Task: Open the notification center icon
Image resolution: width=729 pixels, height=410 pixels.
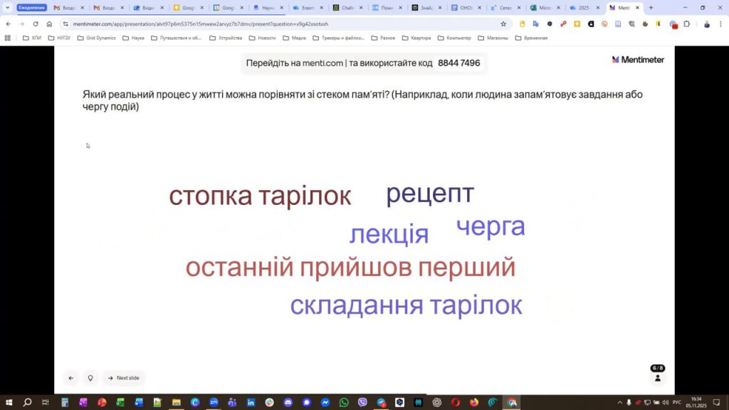Action: click(x=716, y=403)
